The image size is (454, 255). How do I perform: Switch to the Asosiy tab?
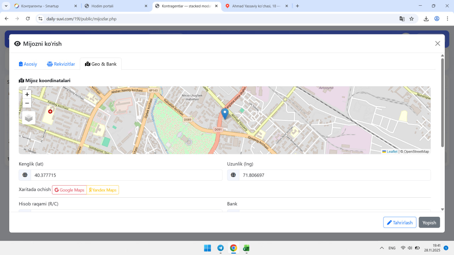tap(28, 64)
